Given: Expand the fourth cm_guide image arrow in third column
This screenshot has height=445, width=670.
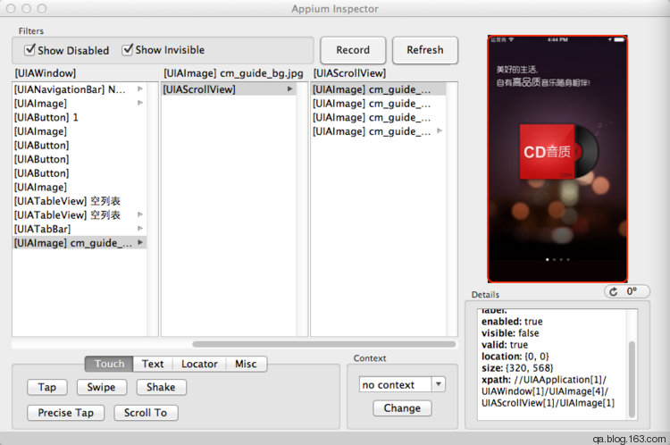Looking at the screenshot, I should (x=440, y=130).
